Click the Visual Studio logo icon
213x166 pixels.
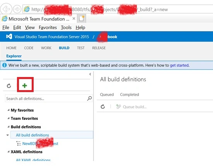pos(9,37)
